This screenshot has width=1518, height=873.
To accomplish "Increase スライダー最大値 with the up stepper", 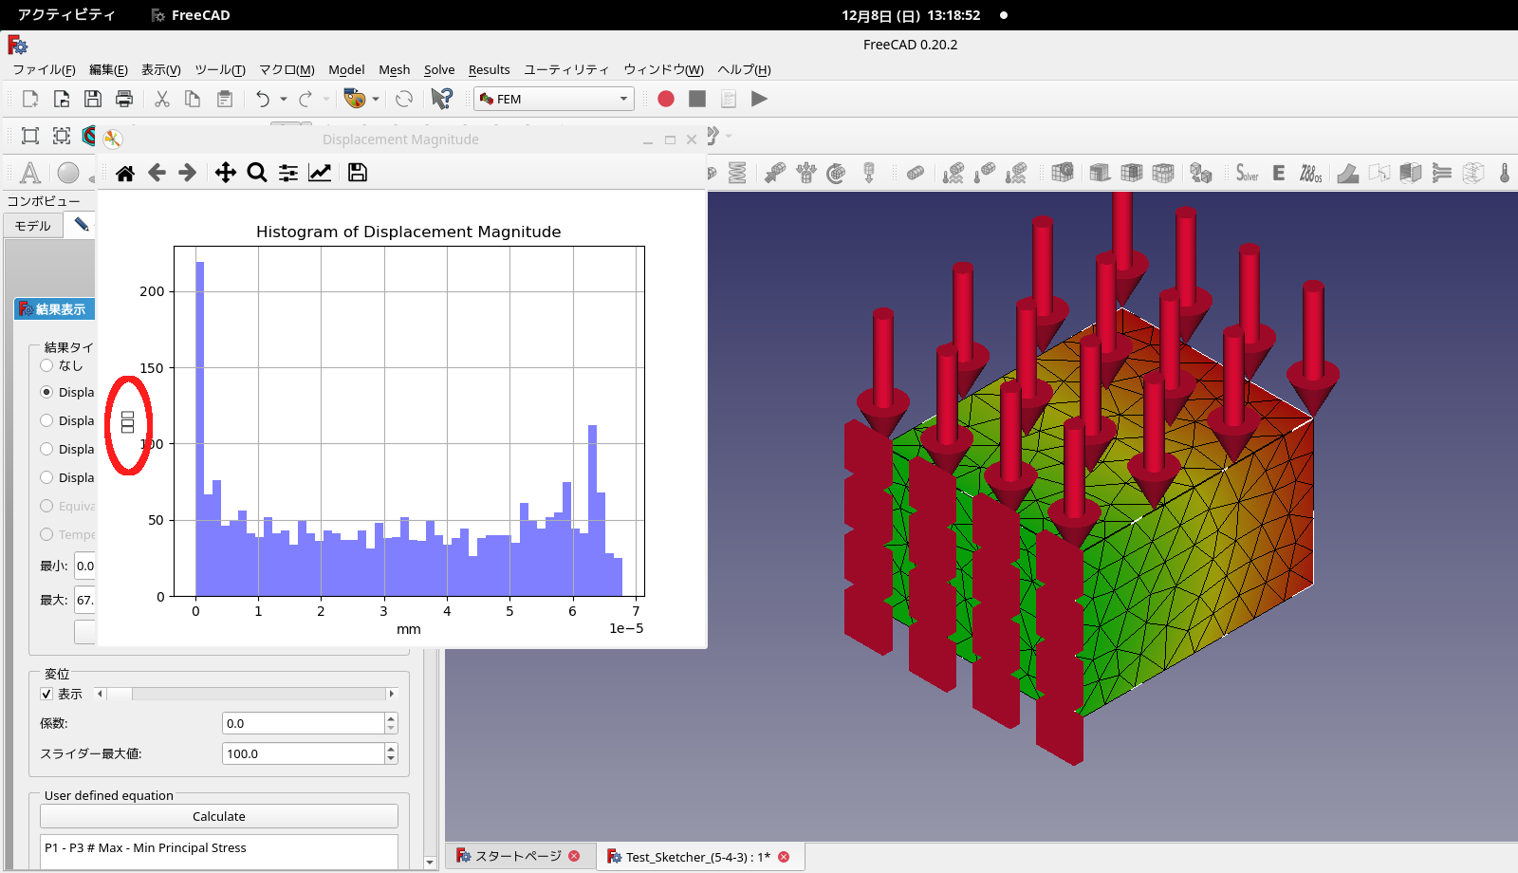I will (390, 748).
